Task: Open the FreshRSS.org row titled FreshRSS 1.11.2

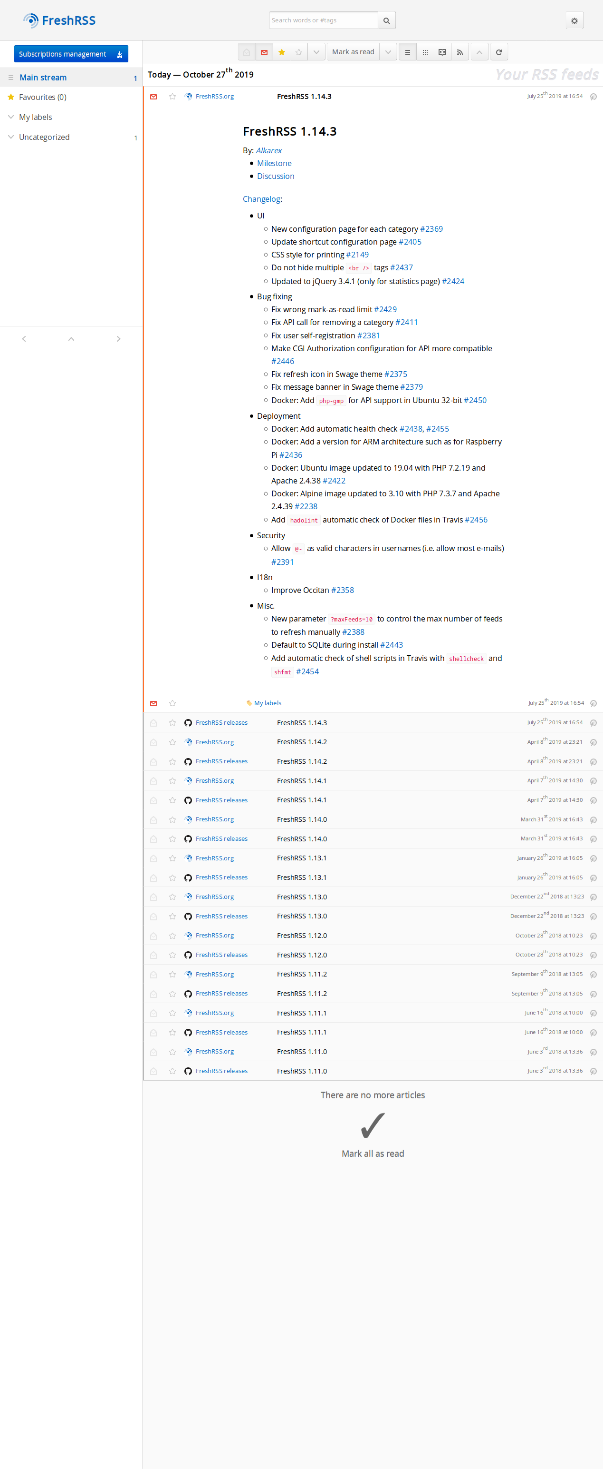Action: point(302,975)
